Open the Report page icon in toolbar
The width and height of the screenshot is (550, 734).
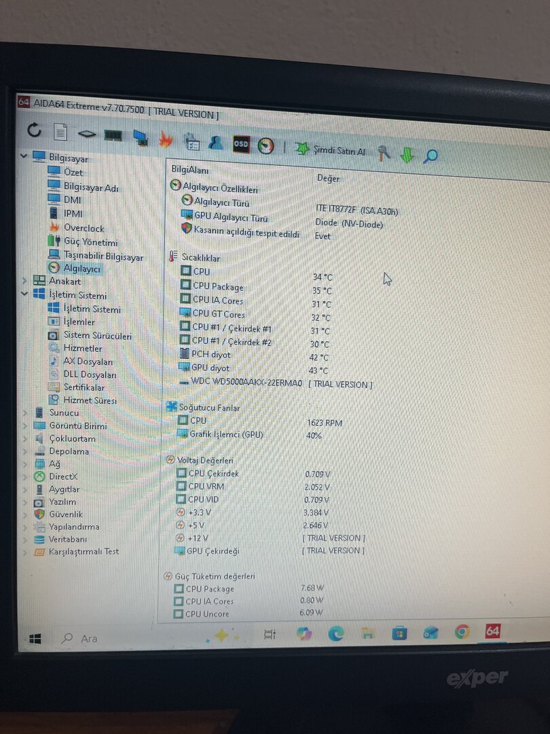(x=60, y=132)
